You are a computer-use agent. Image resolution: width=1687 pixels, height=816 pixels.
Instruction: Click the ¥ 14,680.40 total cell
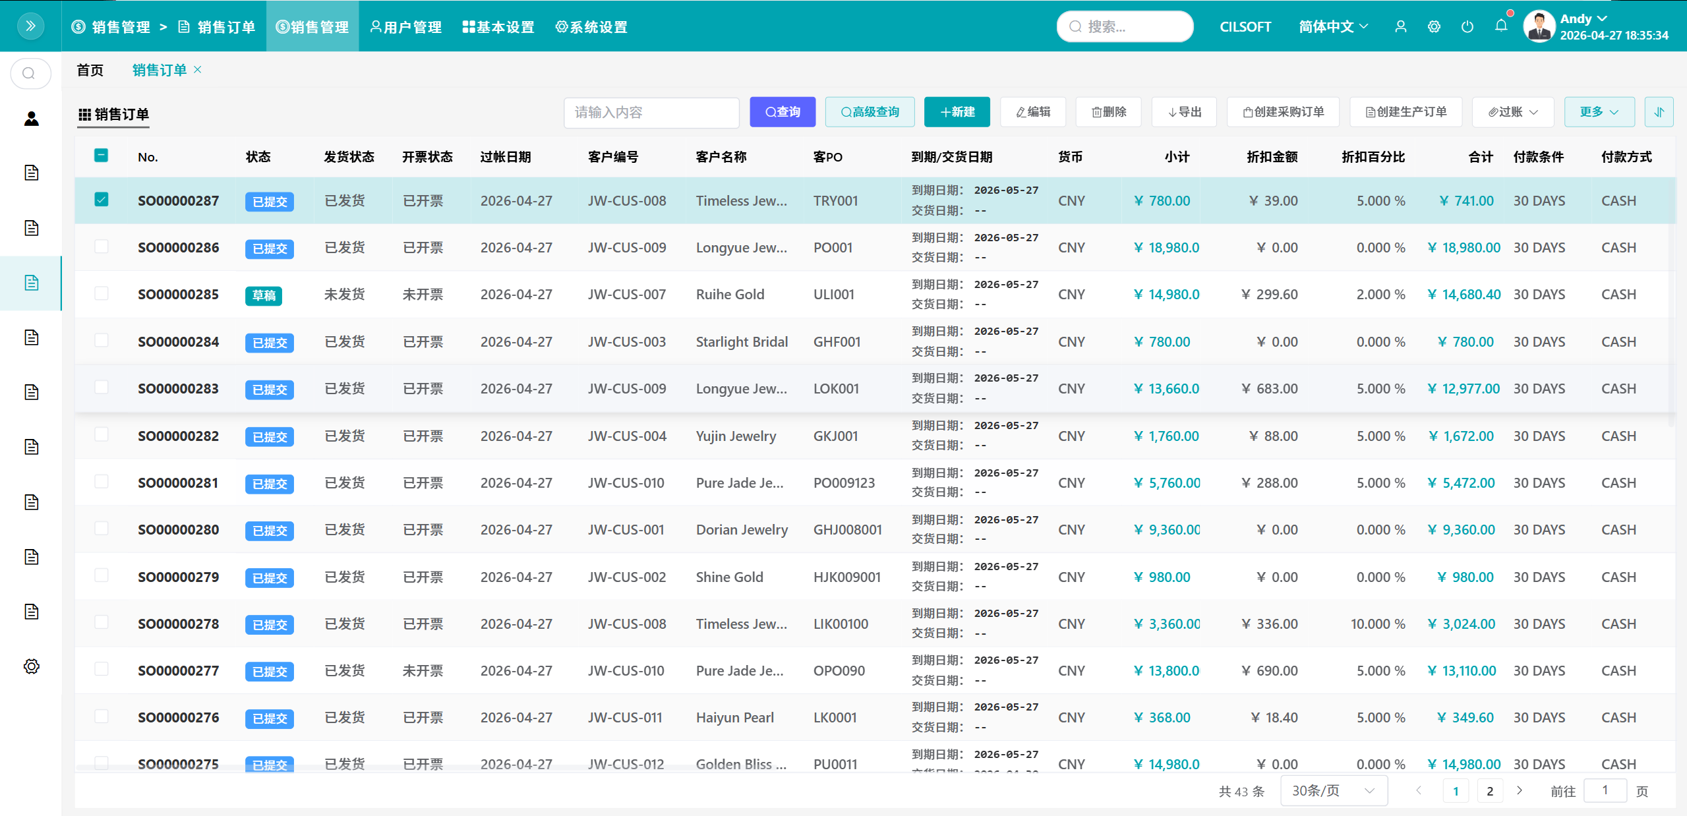(x=1464, y=295)
